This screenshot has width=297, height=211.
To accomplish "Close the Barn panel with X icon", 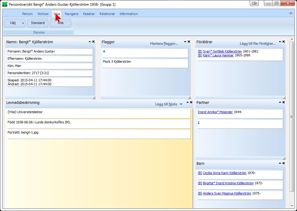I will pos(283,163).
